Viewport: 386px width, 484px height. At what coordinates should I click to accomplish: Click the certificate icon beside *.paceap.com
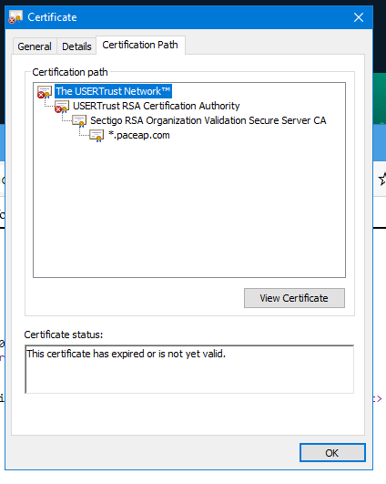click(96, 135)
